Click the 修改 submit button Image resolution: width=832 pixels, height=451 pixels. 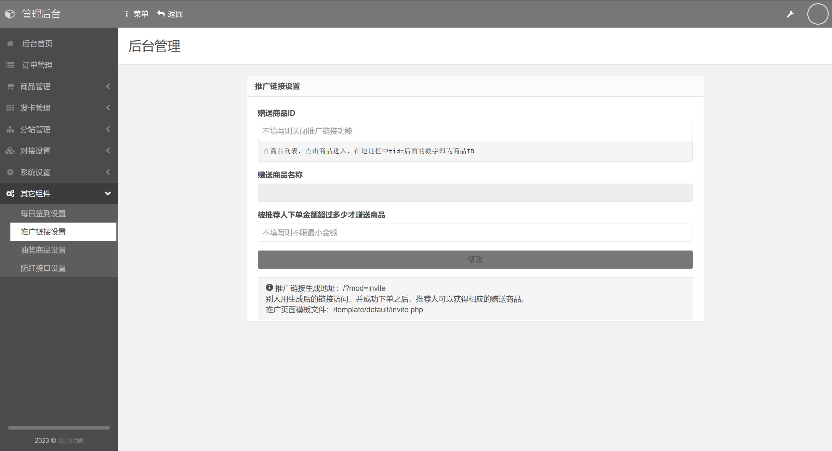(475, 259)
